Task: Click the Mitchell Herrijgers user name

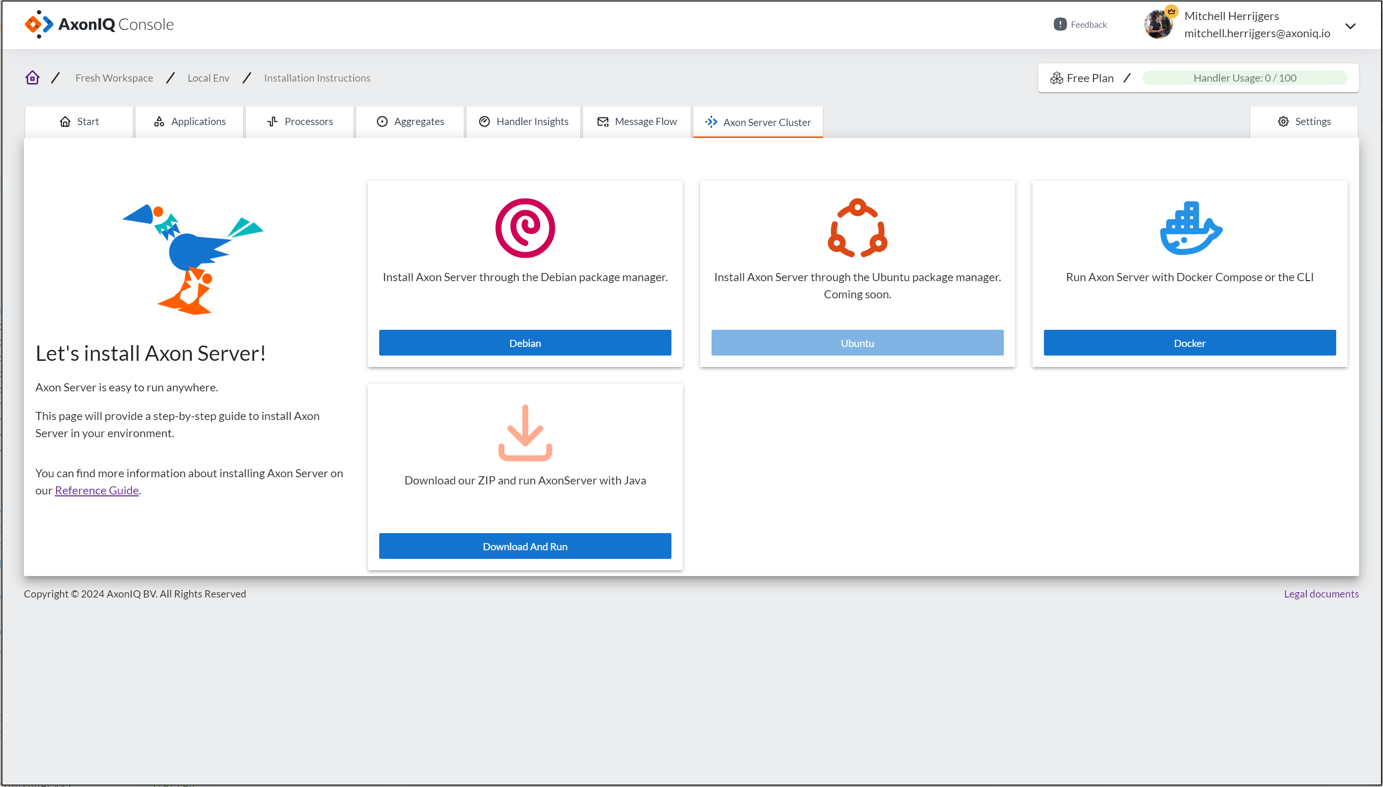Action: (x=1232, y=16)
